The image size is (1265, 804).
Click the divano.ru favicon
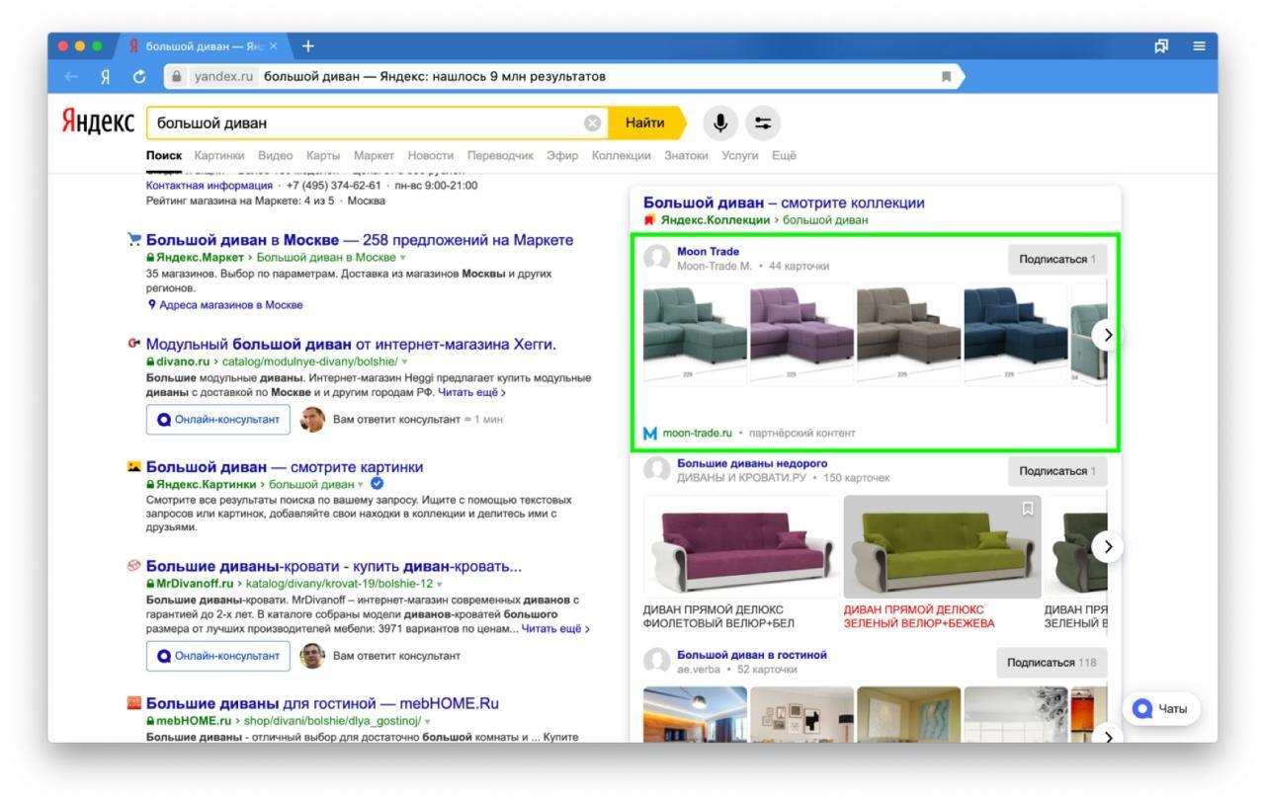click(134, 344)
